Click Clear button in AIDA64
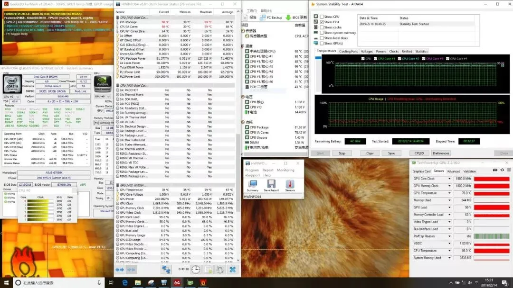 click(x=370, y=153)
